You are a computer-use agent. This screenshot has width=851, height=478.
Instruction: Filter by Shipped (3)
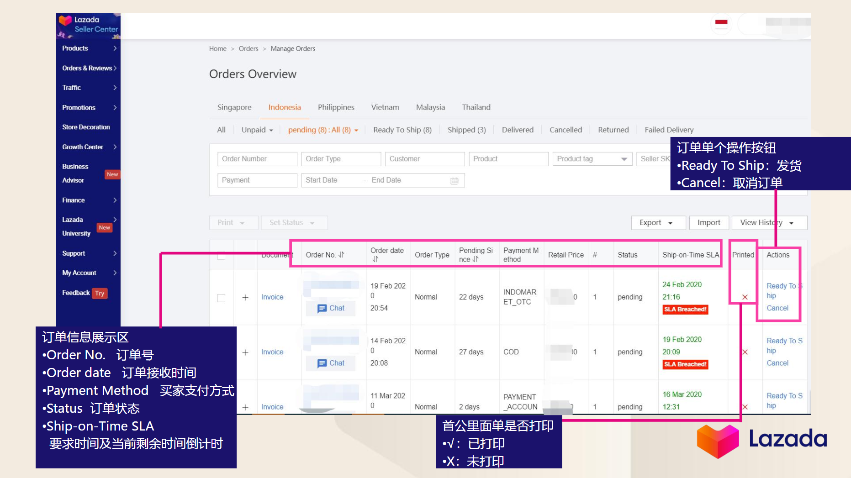click(466, 130)
